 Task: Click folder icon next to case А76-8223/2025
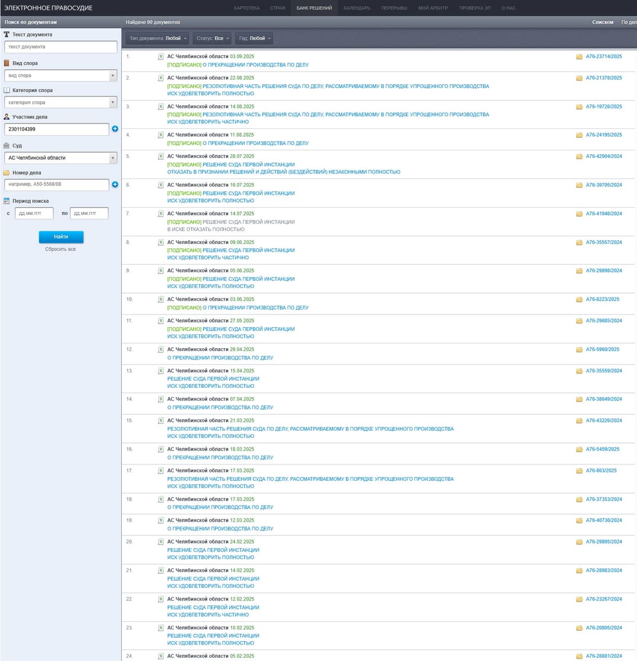tap(579, 300)
